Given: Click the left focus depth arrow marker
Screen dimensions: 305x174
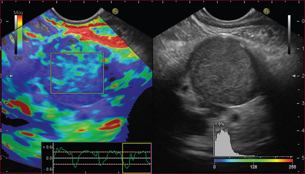Looking at the screenshot, I should point(11,76).
